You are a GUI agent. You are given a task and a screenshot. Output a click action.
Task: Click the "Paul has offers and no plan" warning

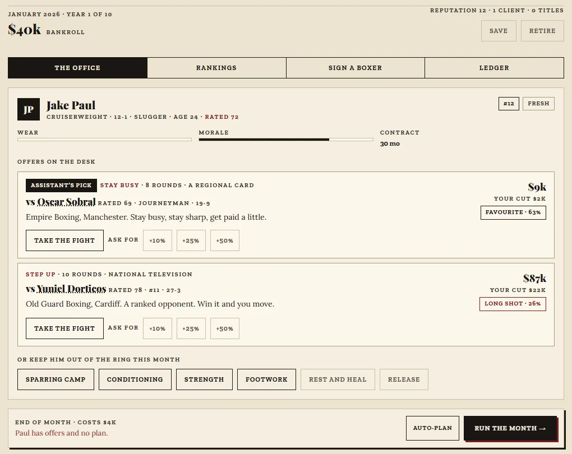pos(62,433)
